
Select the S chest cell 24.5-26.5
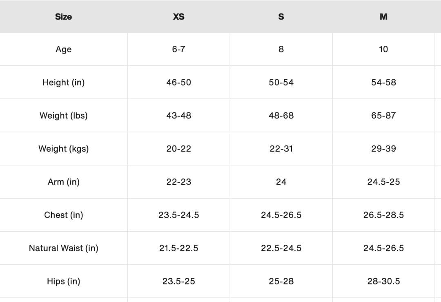coord(281,215)
